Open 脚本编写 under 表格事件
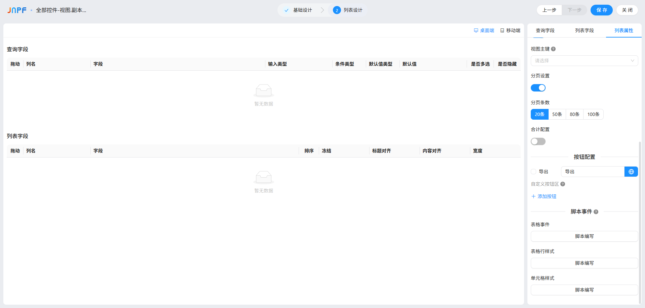This screenshot has width=645, height=308. tap(584, 236)
